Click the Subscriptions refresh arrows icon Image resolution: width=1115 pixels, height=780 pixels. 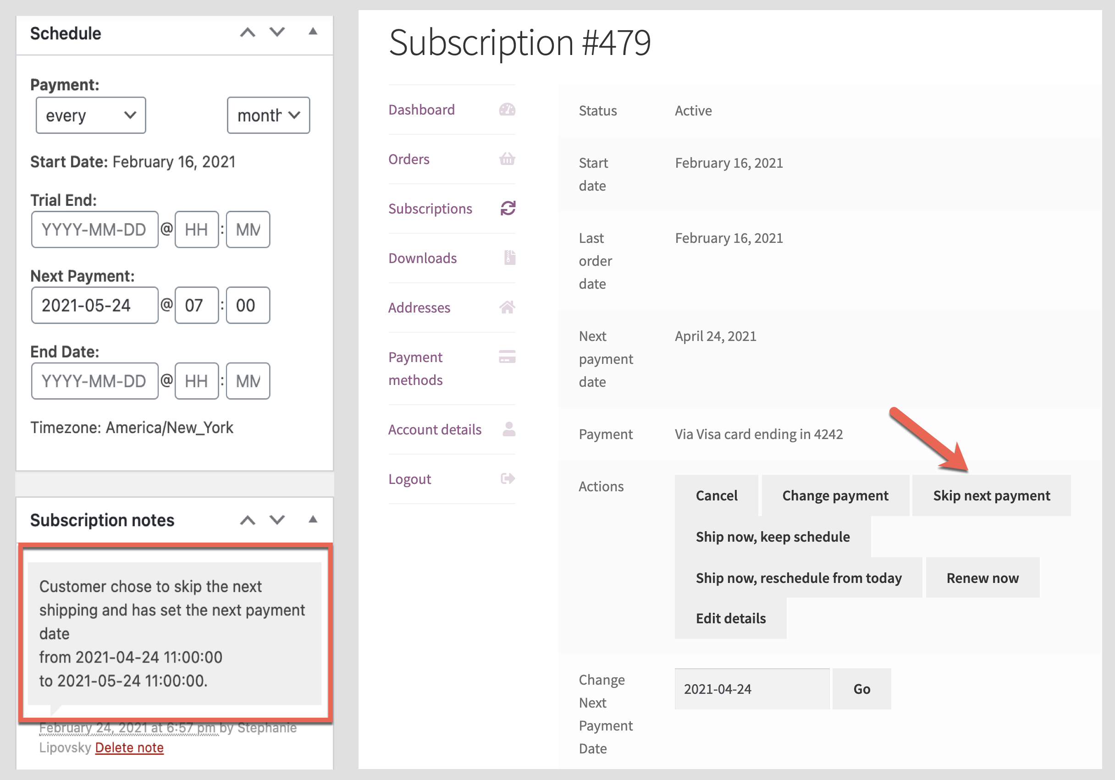point(508,209)
